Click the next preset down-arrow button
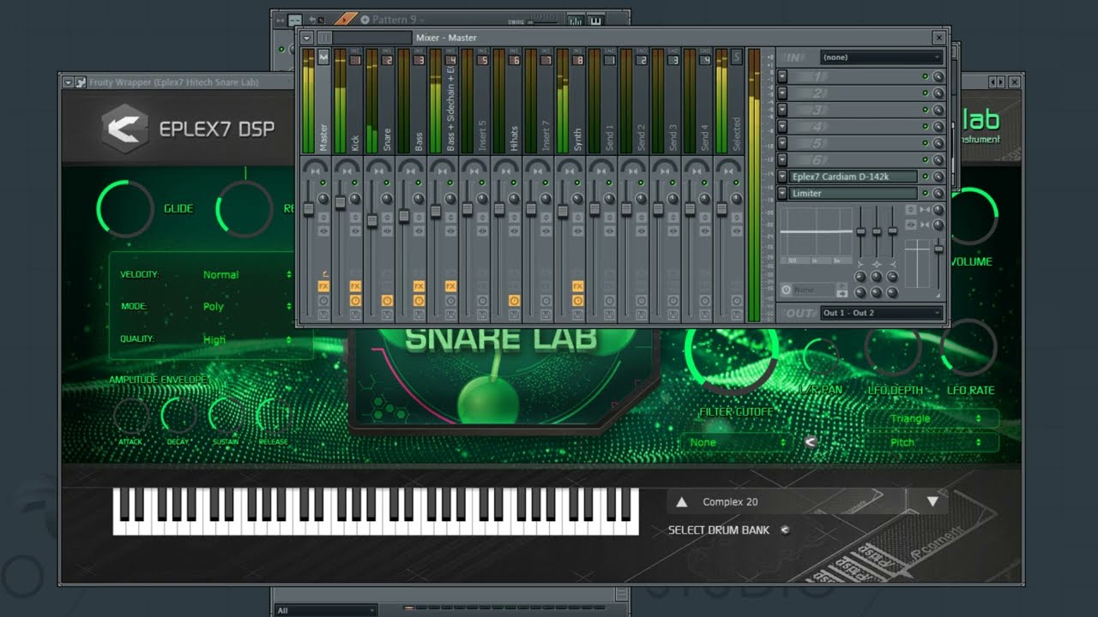The height and width of the screenshot is (617, 1098). pos(932,502)
